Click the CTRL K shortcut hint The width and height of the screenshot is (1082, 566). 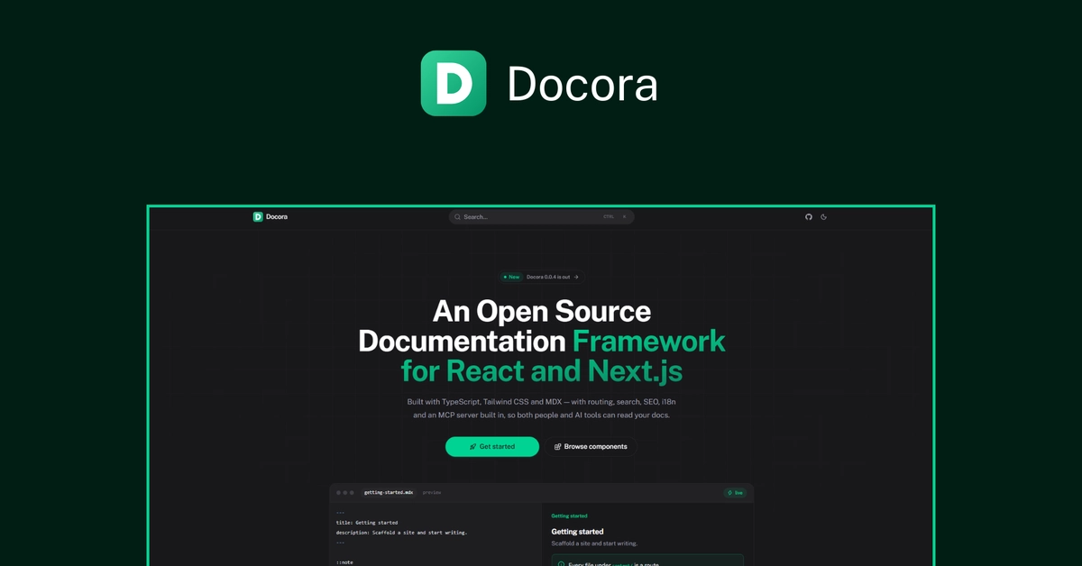(615, 216)
